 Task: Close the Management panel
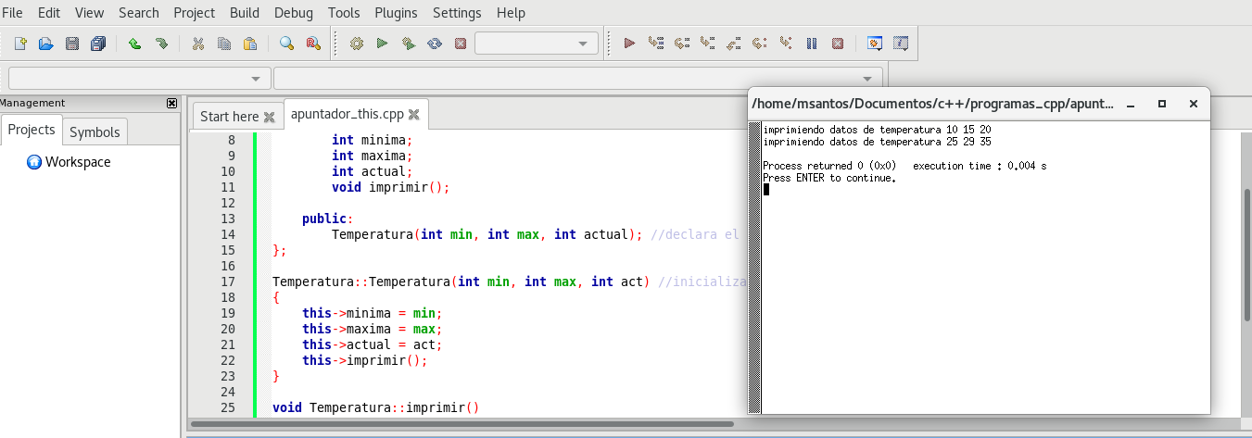pos(171,103)
